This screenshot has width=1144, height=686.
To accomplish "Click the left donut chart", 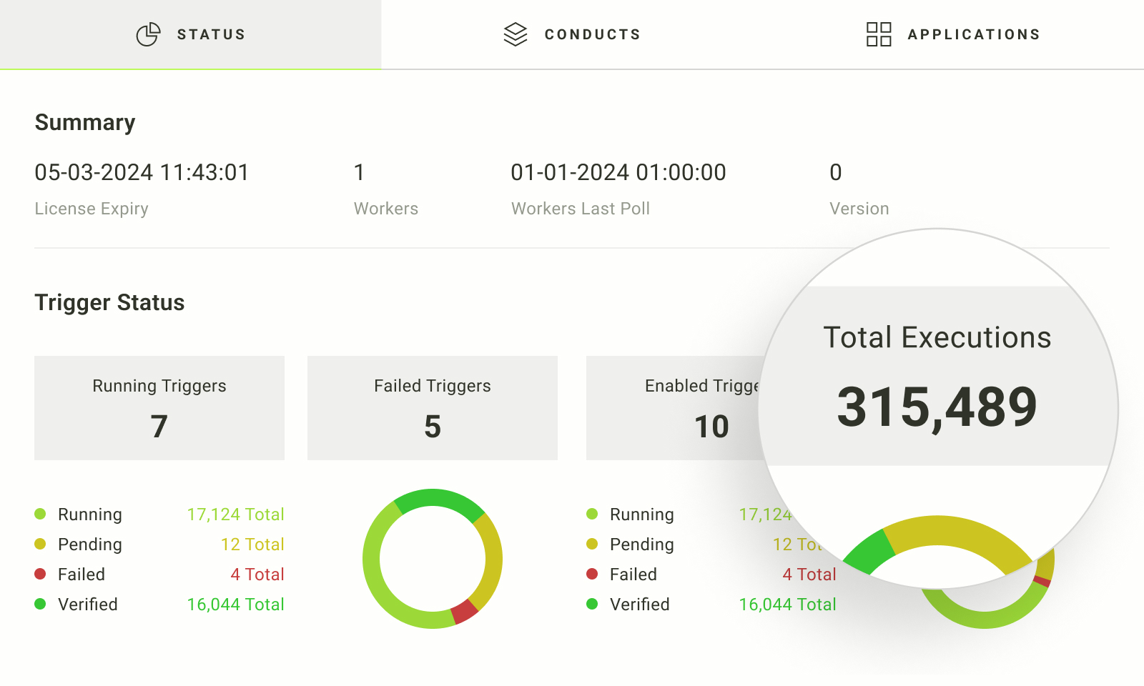I will pos(433,559).
